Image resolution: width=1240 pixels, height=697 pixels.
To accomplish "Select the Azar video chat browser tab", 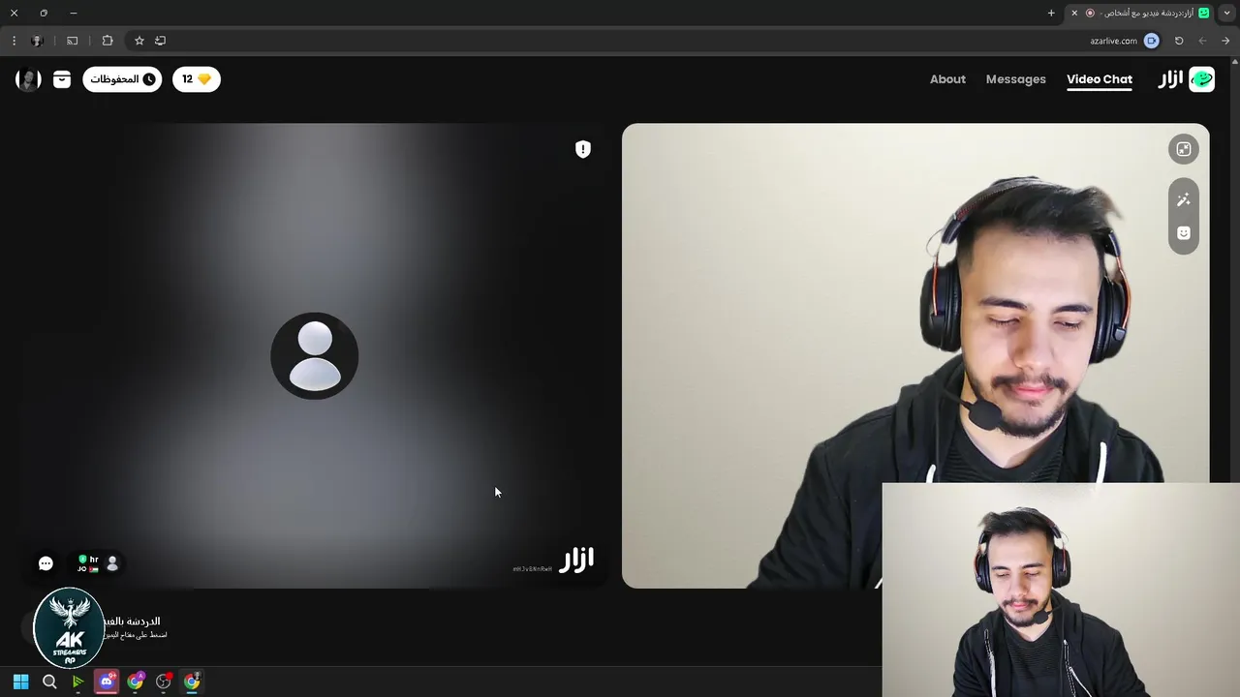I will (x=1140, y=13).
